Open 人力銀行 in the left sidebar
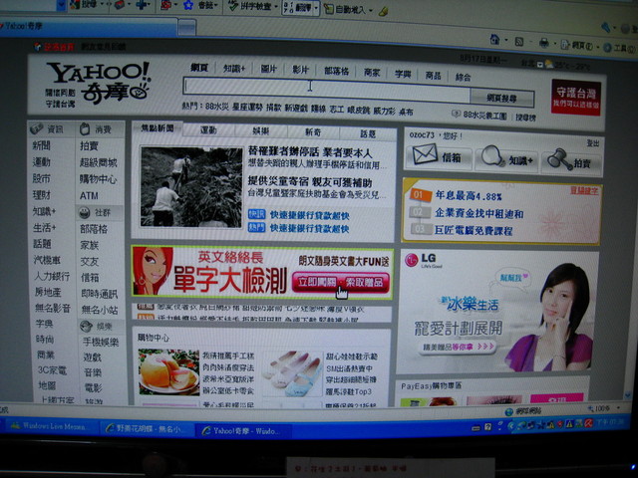This screenshot has height=478, width=638. pos(52,277)
